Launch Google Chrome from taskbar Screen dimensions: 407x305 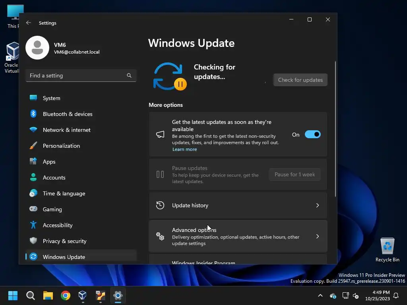(x=66, y=295)
